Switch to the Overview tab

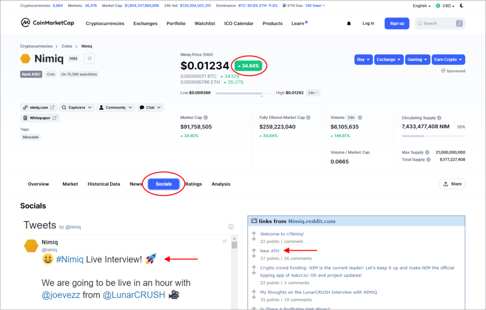point(38,184)
